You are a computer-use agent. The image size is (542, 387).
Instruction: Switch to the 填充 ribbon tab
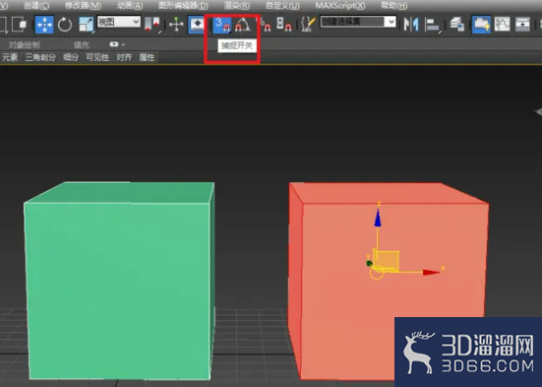point(82,44)
